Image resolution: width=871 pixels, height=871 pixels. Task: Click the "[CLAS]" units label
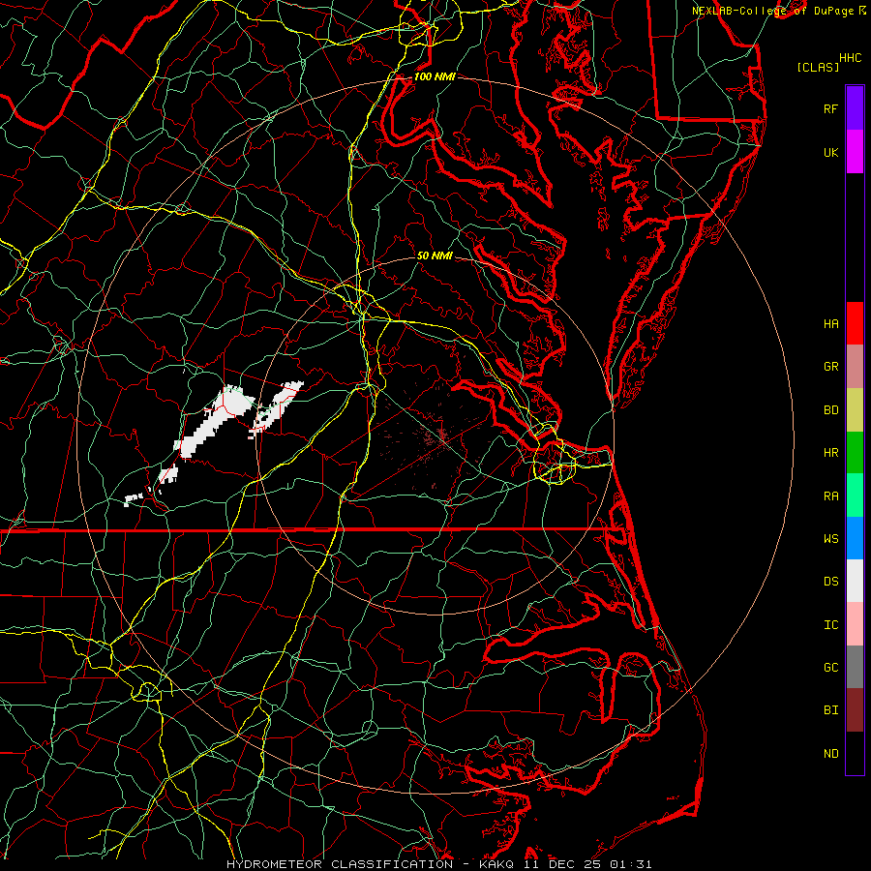tap(818, 67)
